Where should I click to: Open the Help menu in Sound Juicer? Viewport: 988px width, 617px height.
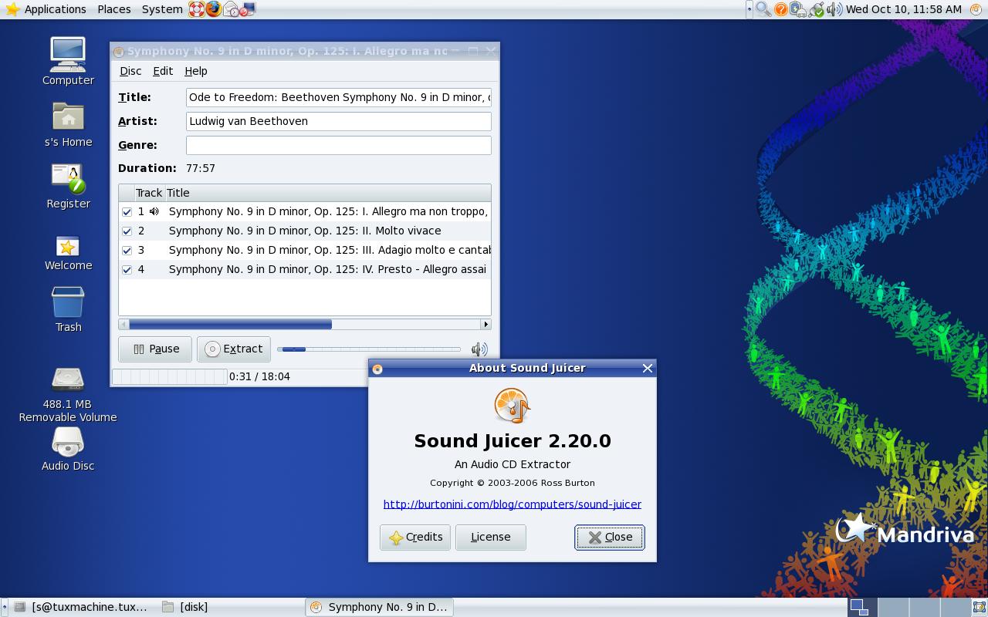coord(196,71)
